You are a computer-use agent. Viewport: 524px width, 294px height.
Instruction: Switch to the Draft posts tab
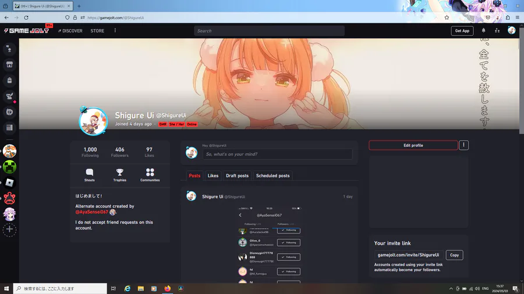tap(238, 175)
